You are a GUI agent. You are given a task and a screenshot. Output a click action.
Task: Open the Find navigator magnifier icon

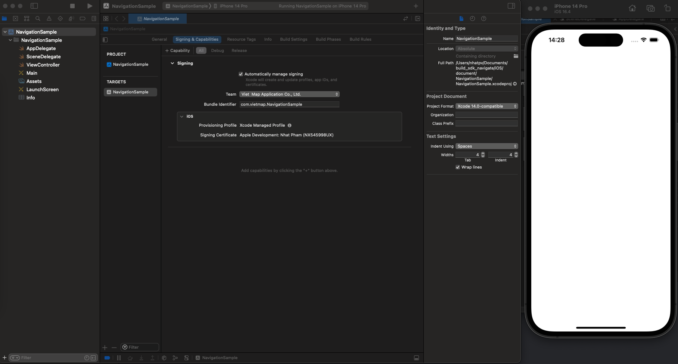[x=38, y=18]
